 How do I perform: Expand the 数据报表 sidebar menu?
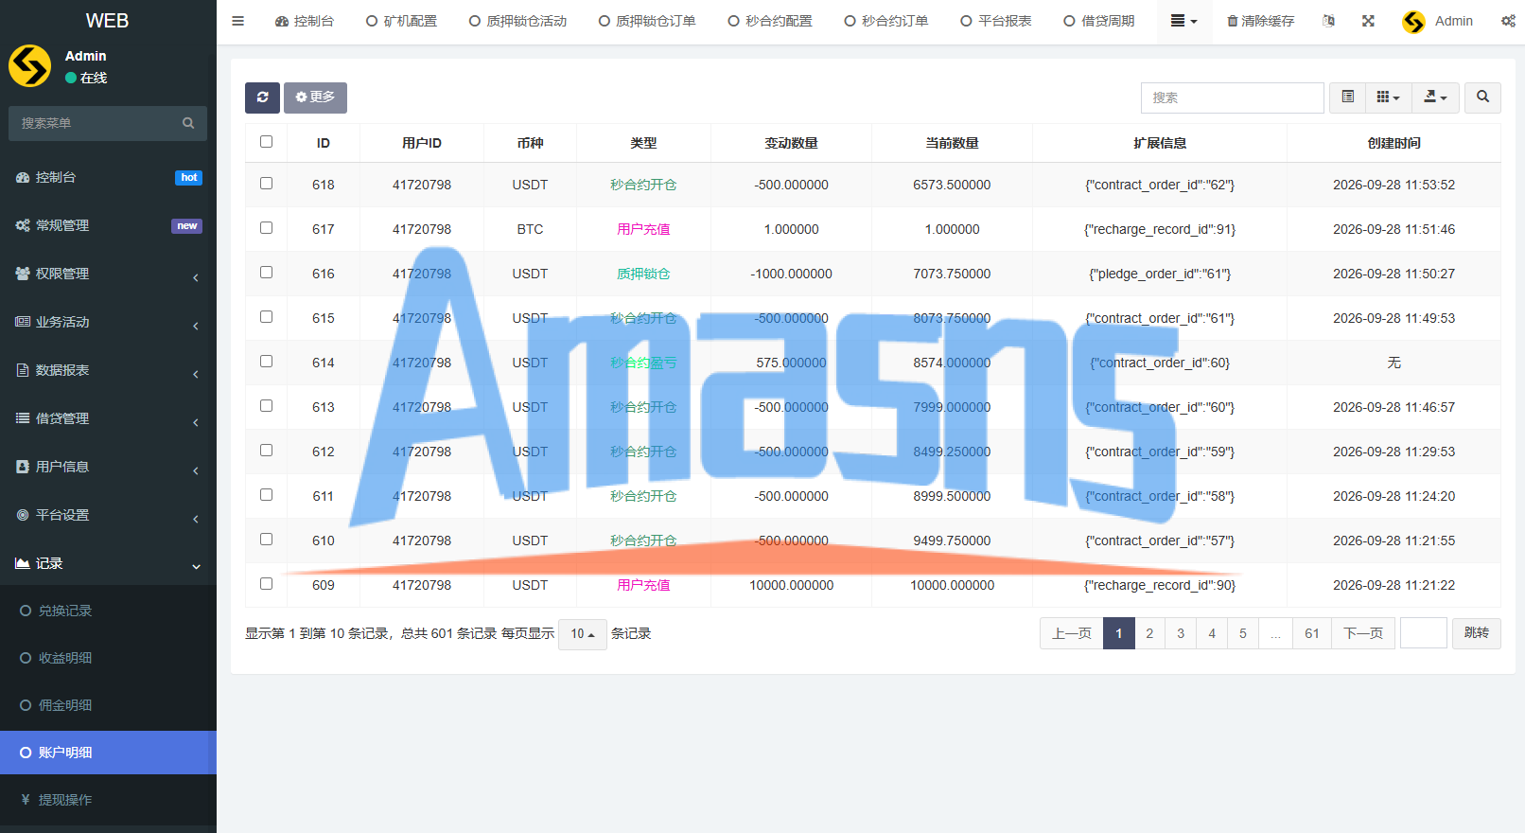(109, 370)
